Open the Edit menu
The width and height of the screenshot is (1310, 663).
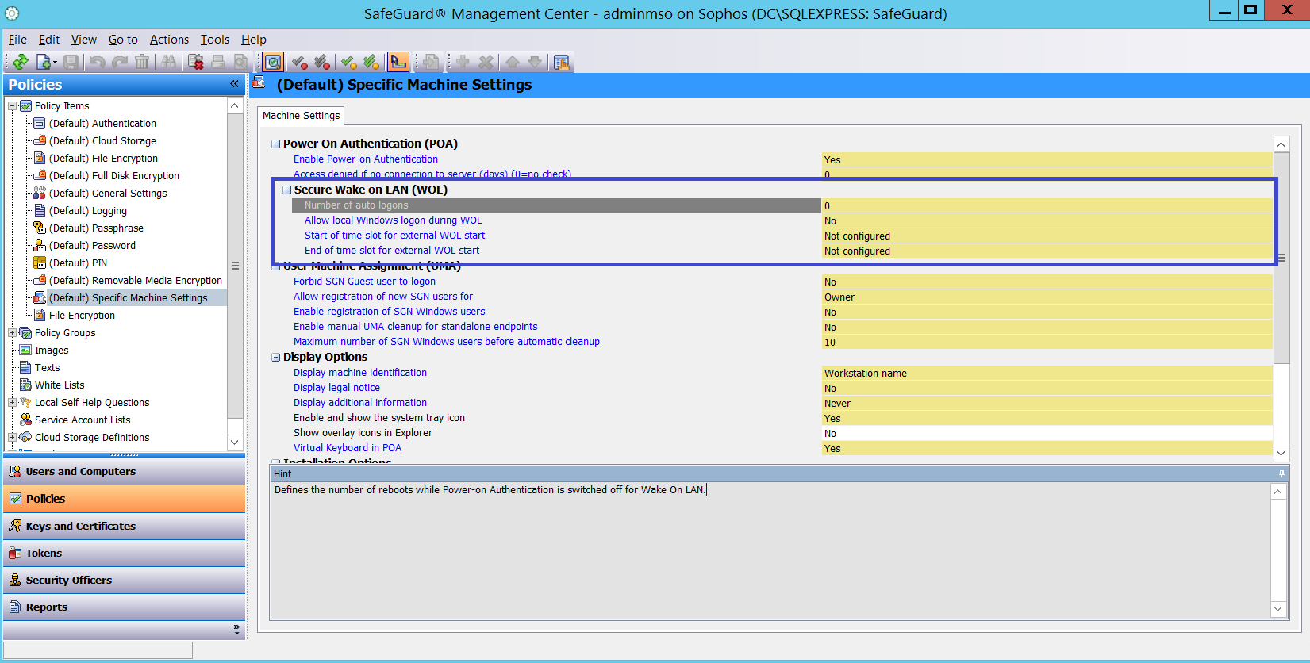49,40
